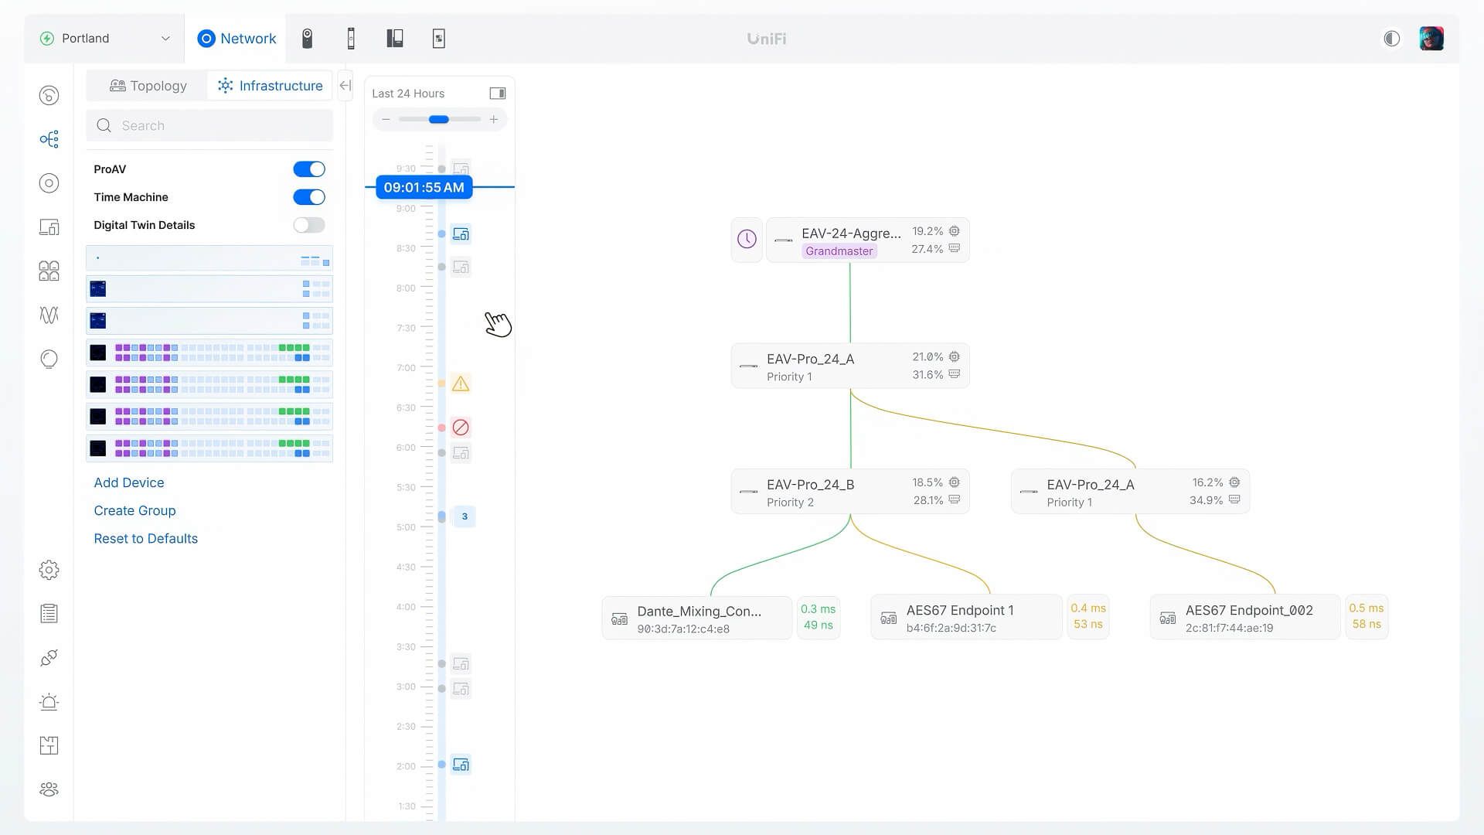1484x835 pixels.
Task: Open the Radios waveform icon in sidebar
Action: point(48,315)
